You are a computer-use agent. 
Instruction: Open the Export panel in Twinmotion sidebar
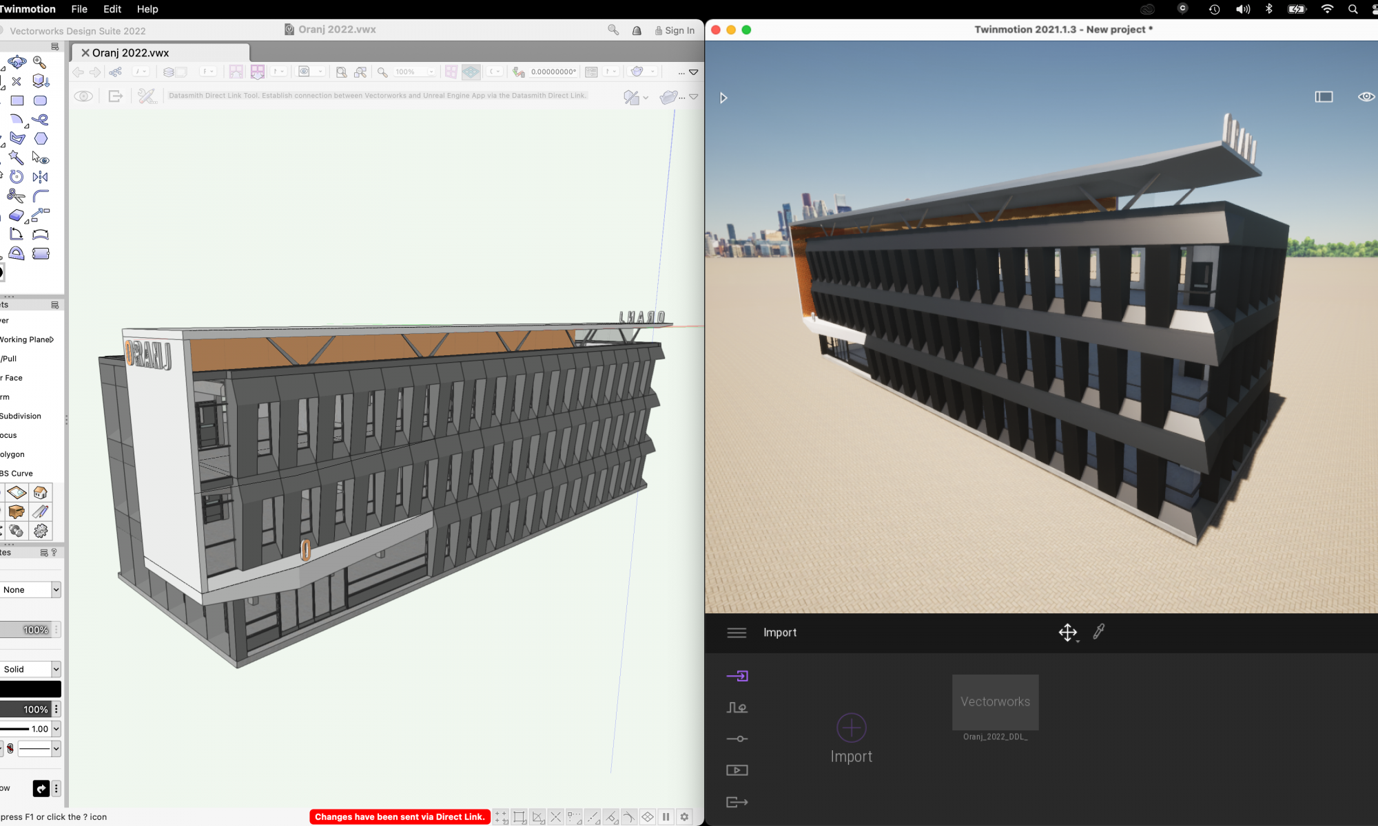737,802
